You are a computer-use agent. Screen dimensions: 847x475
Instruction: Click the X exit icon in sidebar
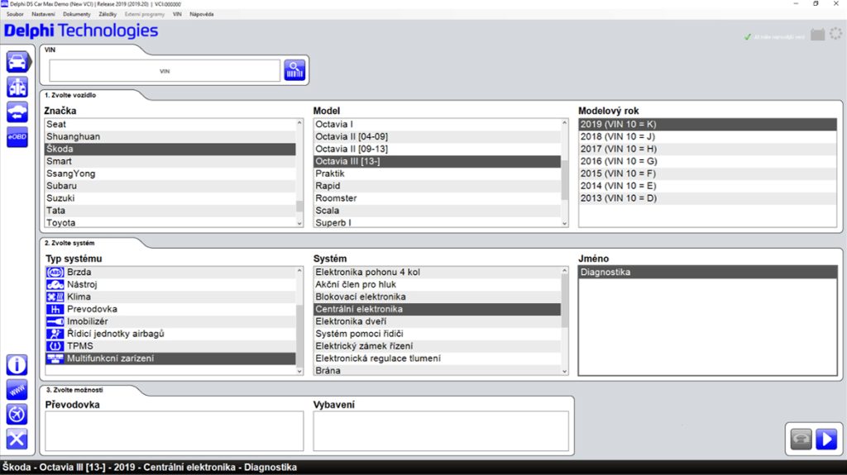coord(17,439)
